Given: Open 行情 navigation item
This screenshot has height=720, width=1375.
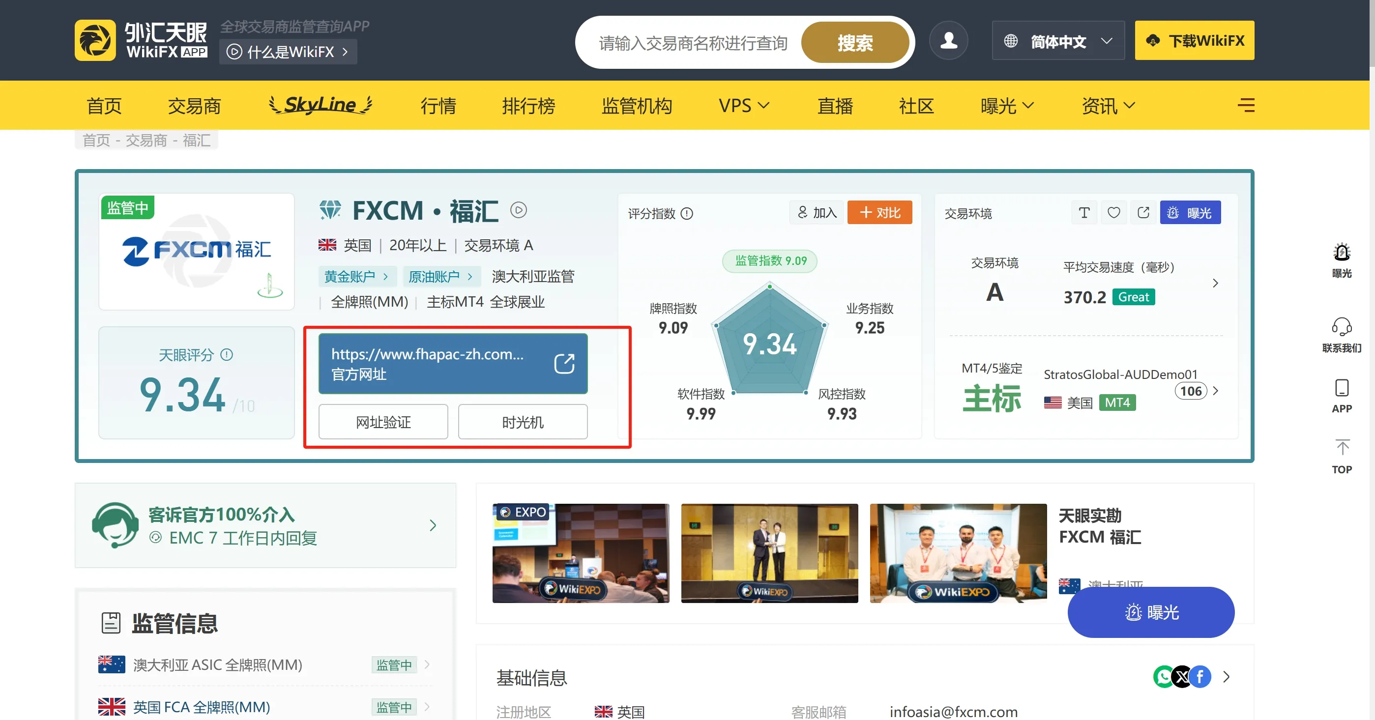Looking at the screenshot, I should coord(438,106).
